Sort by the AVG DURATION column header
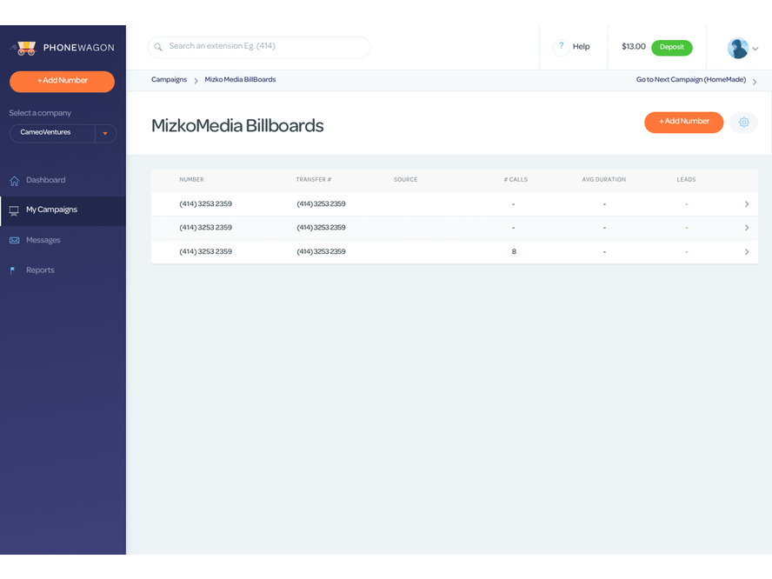The image size is (772, 579). 603,180
